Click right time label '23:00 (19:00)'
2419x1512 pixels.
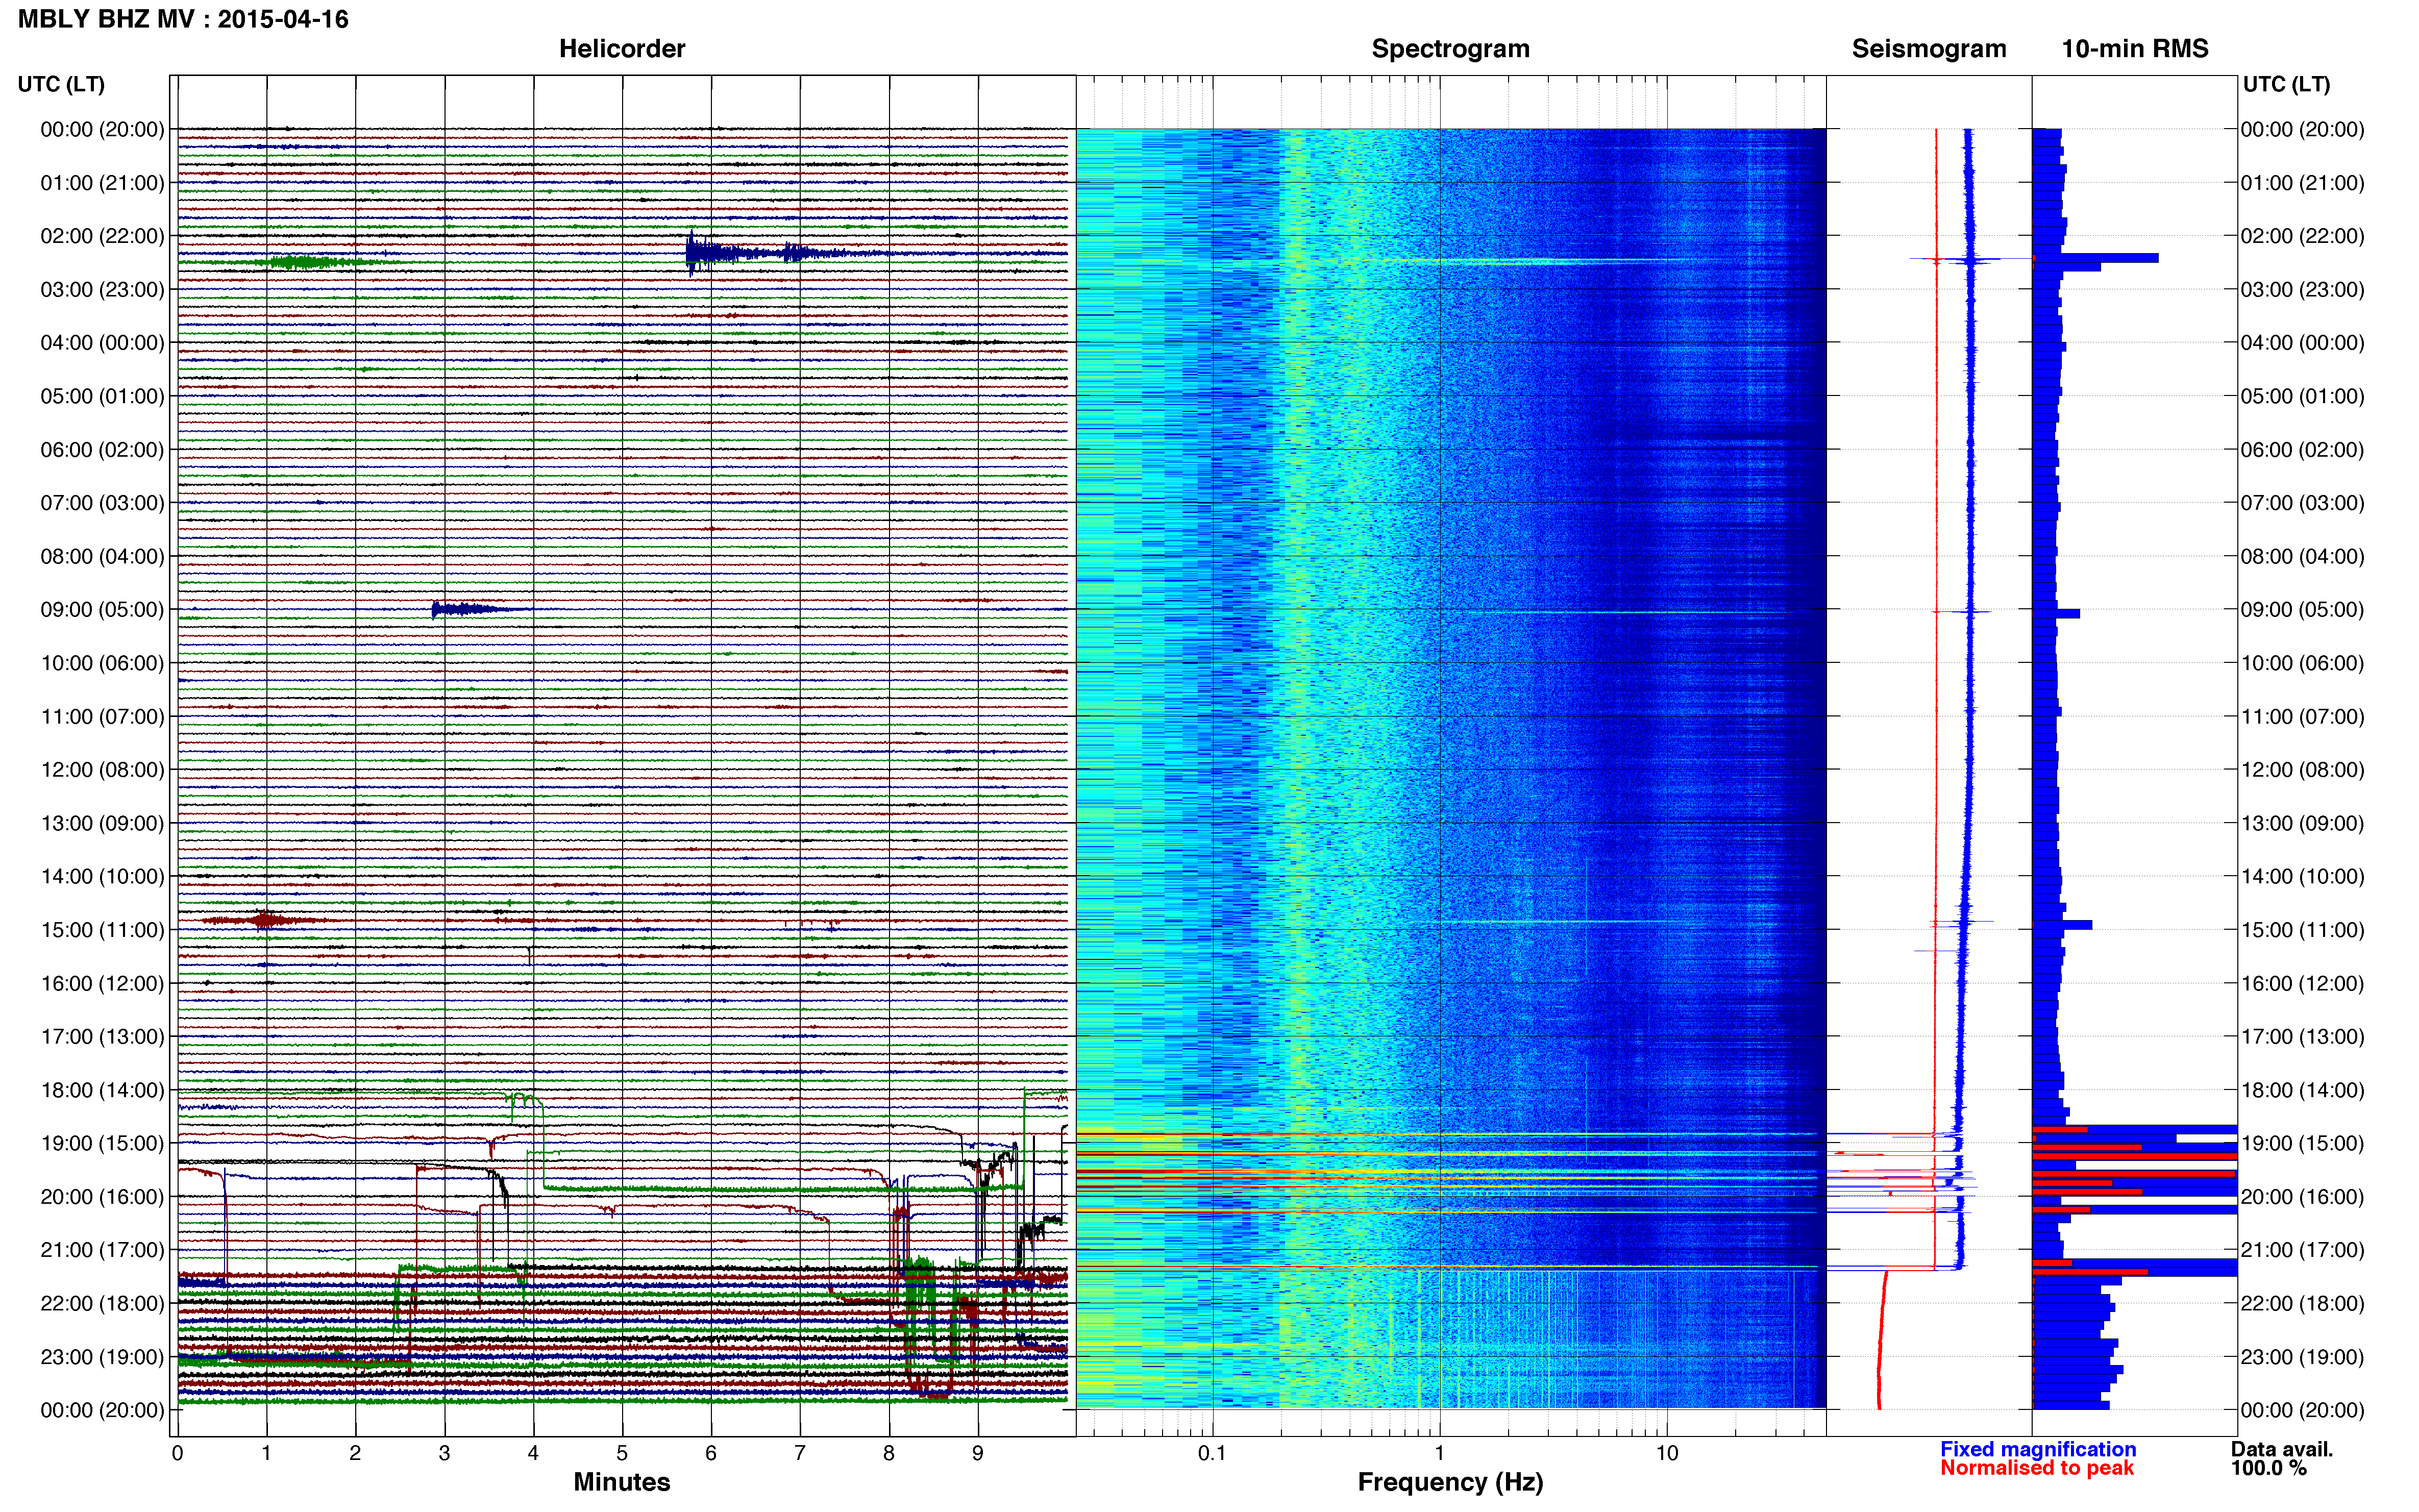(2302, 1357)
